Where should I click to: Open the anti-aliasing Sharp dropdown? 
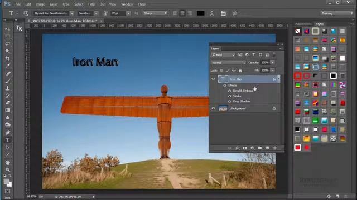click(155, 13)
